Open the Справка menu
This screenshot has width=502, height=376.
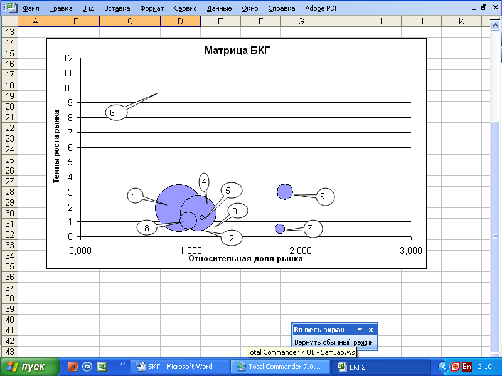click(281, 8)
